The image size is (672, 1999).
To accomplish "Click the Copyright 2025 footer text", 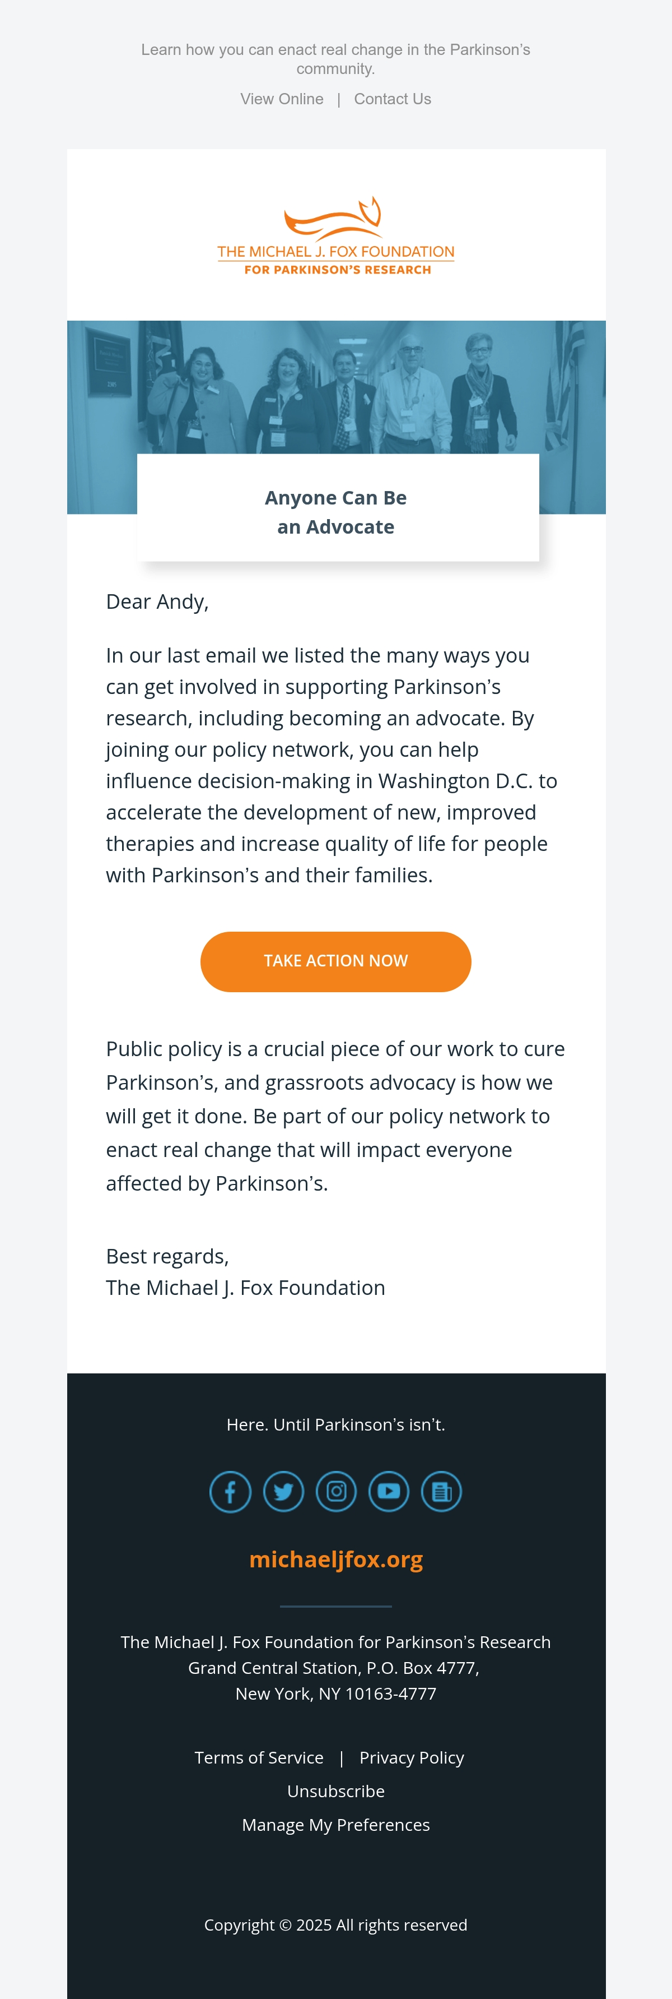I will click(335, 1924).
